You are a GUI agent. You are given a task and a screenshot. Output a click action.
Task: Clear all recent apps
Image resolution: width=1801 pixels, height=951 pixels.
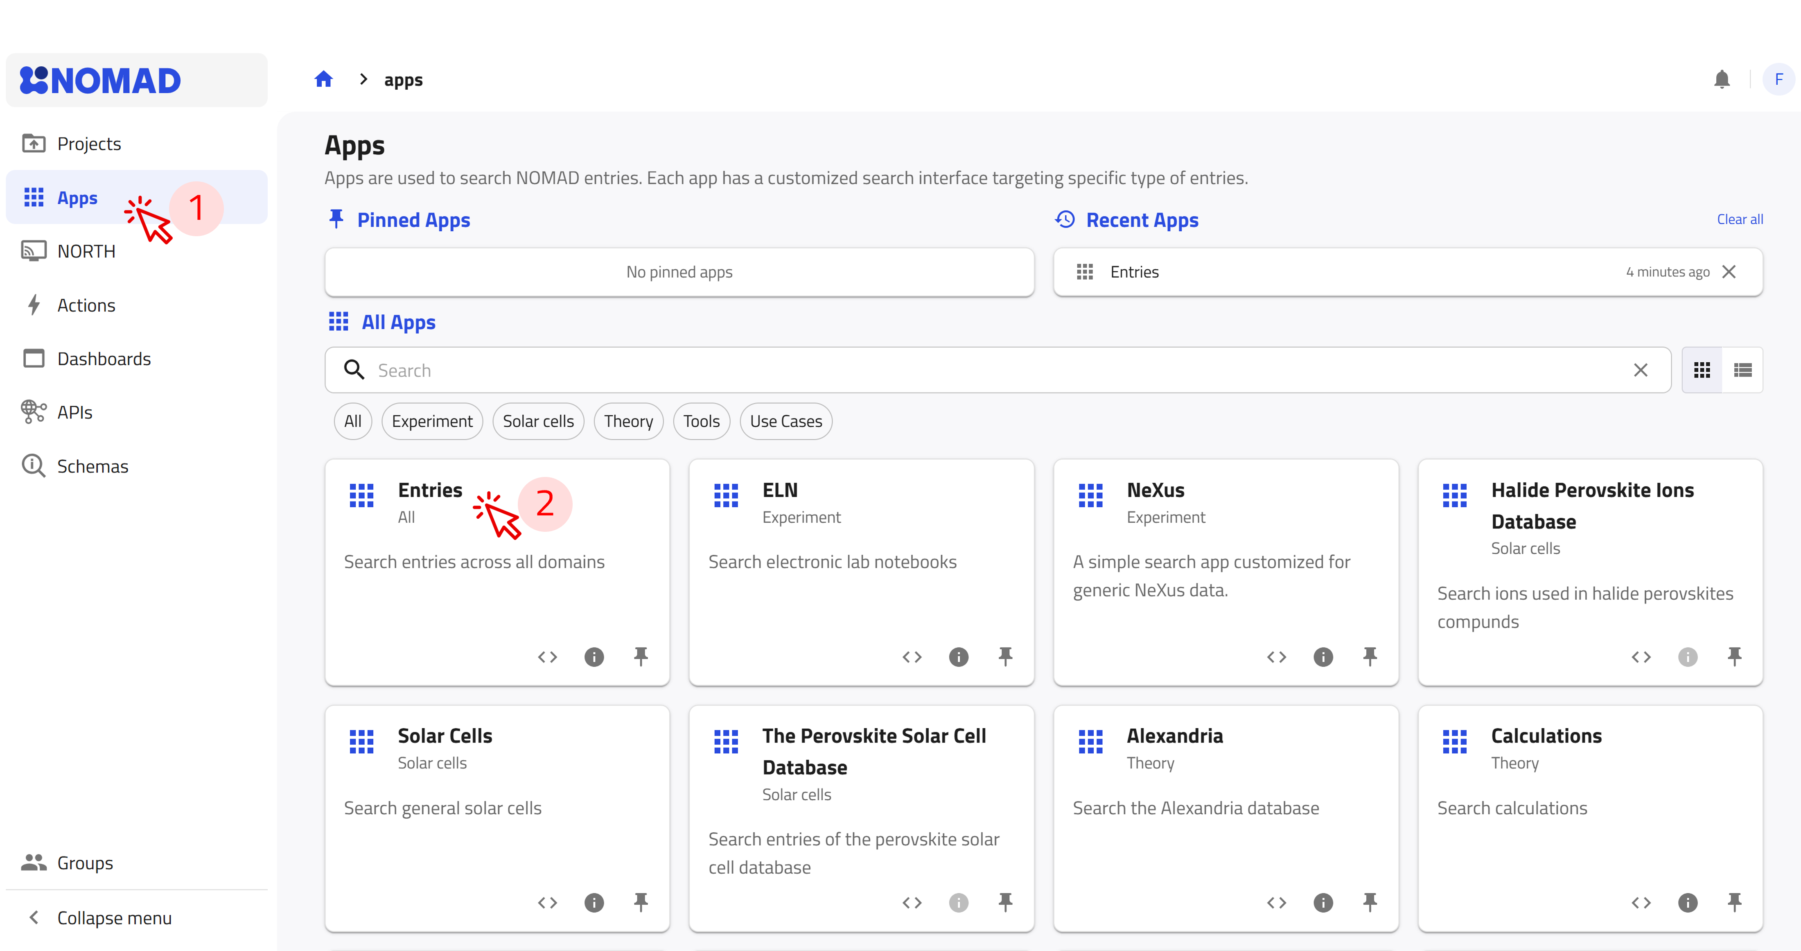pyautogui.click(x=1740, y=219)
